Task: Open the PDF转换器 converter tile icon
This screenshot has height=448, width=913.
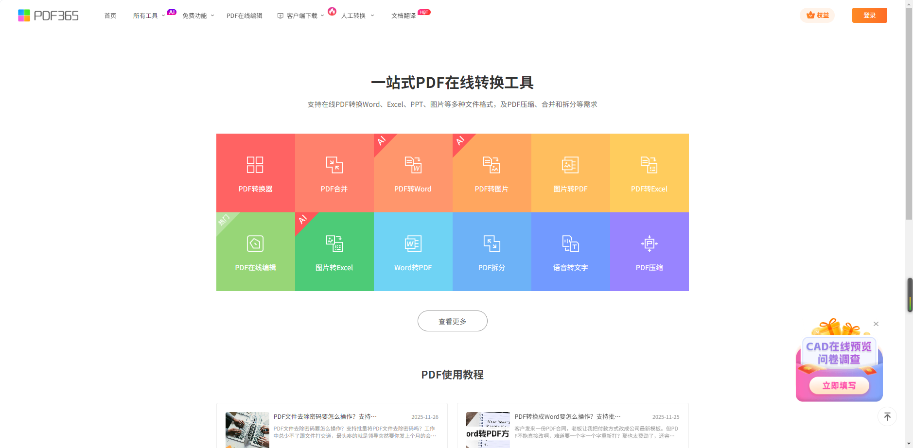Action: pos(255,165)
